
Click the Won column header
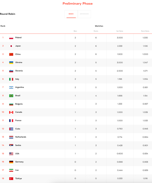[75, 31]
